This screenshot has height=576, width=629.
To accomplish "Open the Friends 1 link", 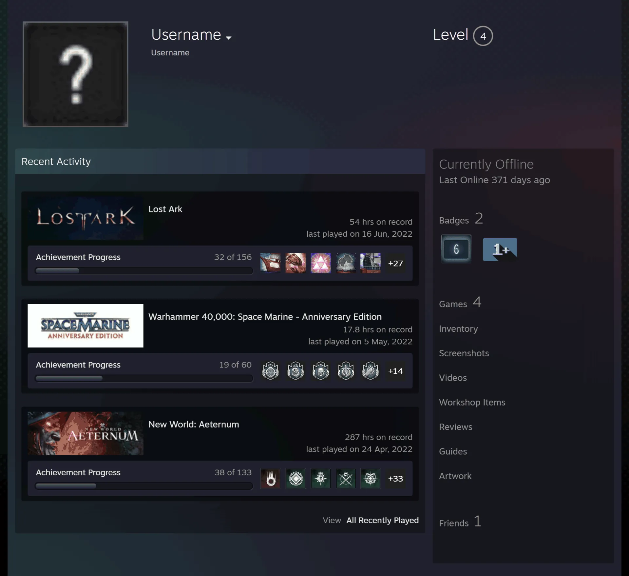I will (460, 521).
